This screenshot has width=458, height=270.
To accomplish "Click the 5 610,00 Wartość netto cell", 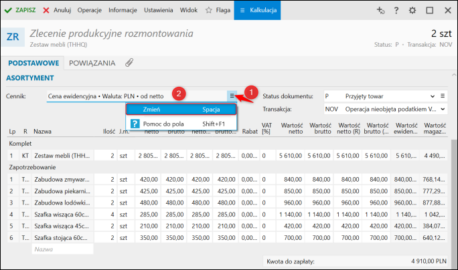I will (x=291, y=156).
